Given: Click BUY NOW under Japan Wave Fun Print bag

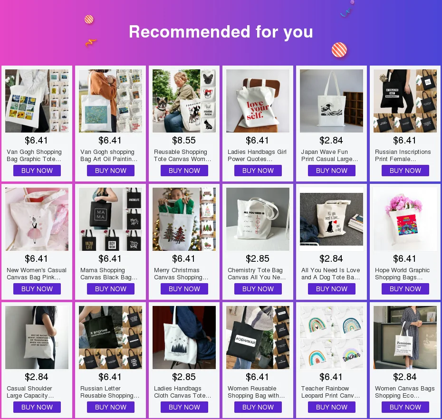Looking at the screenshot, I should (332, 171).
